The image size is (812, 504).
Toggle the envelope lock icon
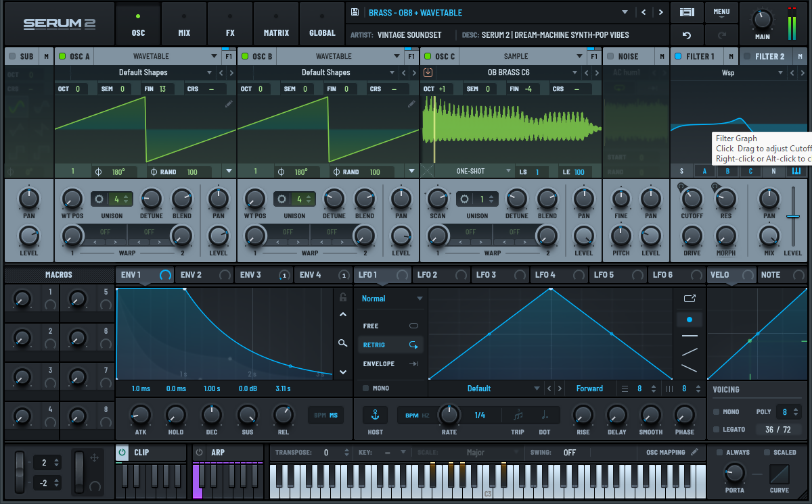(x=343, y=297)
